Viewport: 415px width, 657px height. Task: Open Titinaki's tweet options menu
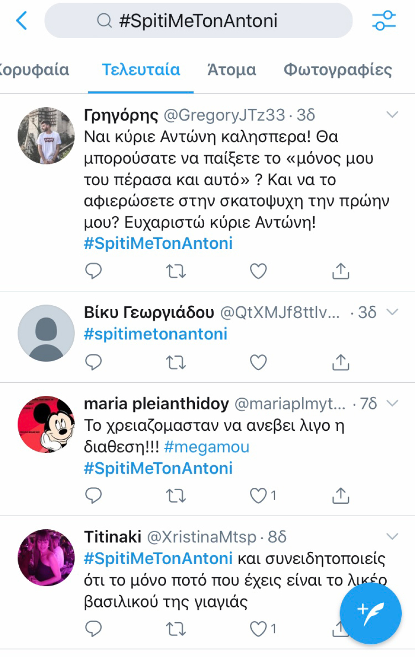[x=392, y=536]
